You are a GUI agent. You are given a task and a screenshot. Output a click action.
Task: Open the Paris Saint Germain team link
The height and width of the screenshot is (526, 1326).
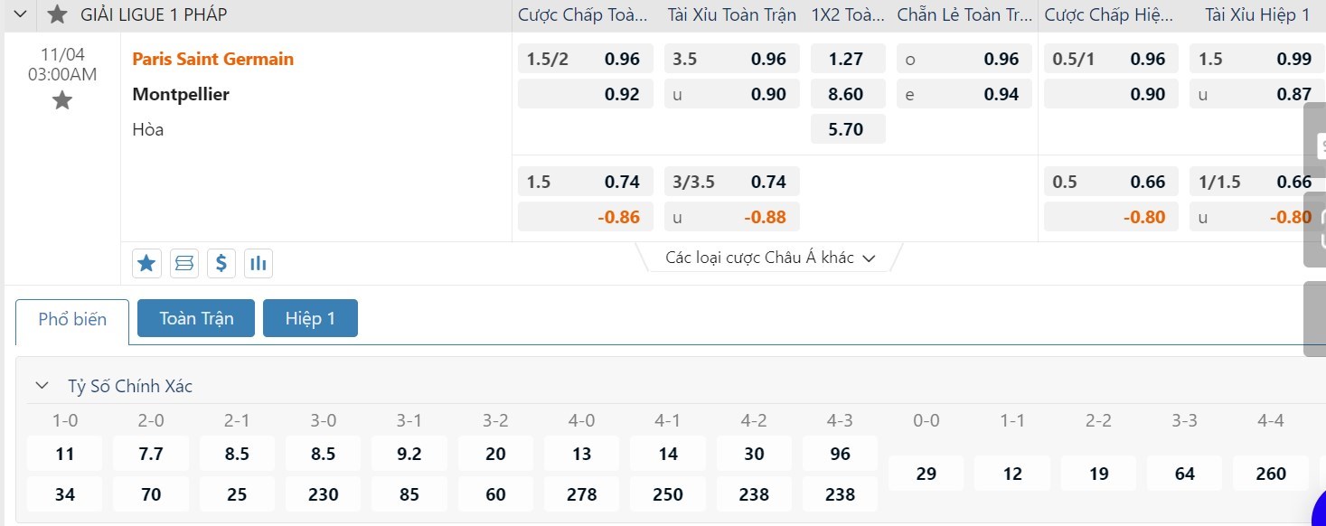tap(212, 59)
